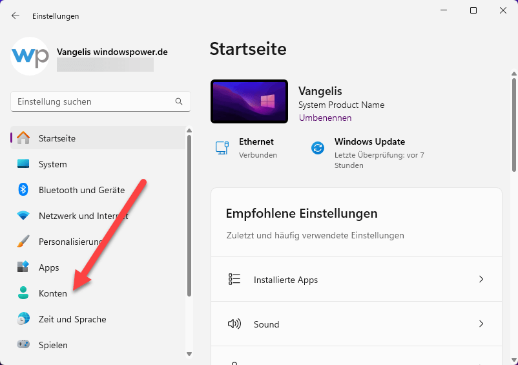
Task: Open the Spielen category
Action: pos(98,344)
